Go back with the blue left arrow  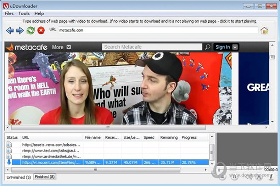tap(10, 30)
